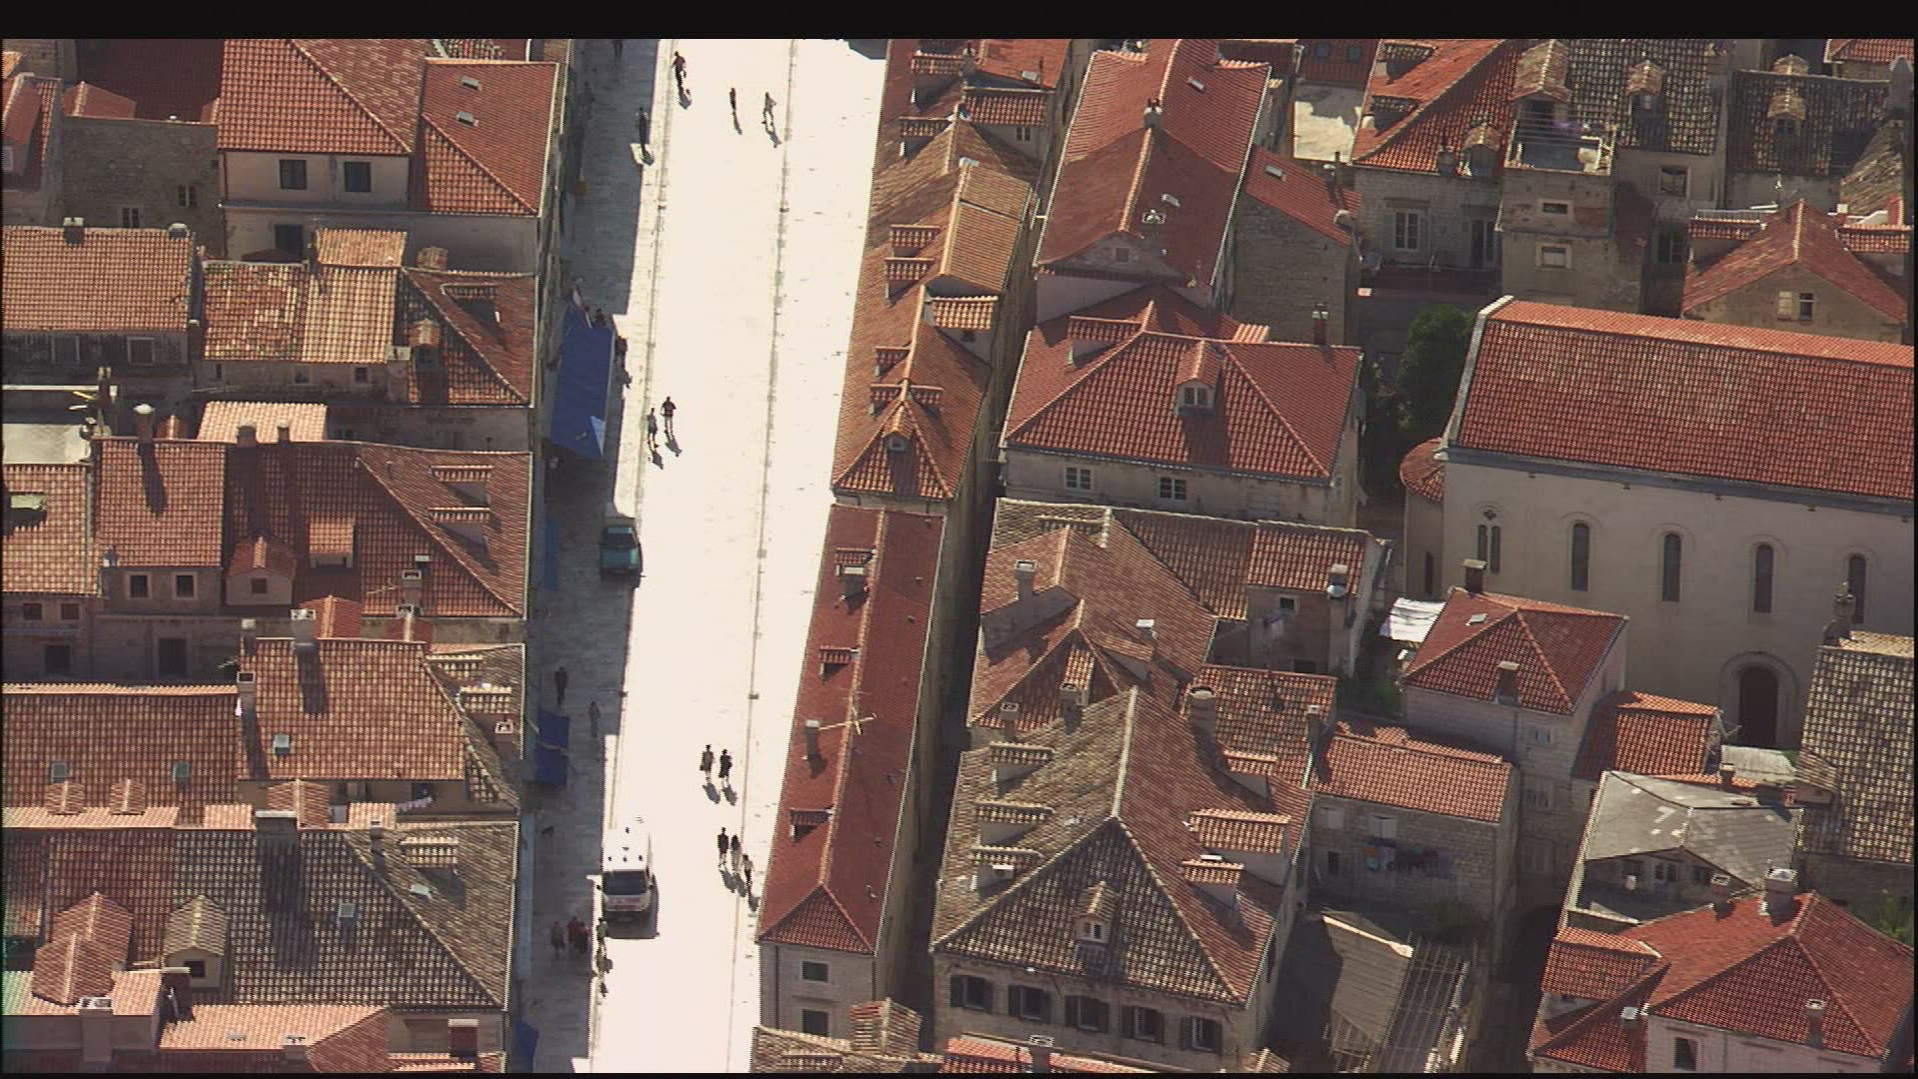
Task: Click the lone walker in shaded sidewalk
Action: coord(561,684)
